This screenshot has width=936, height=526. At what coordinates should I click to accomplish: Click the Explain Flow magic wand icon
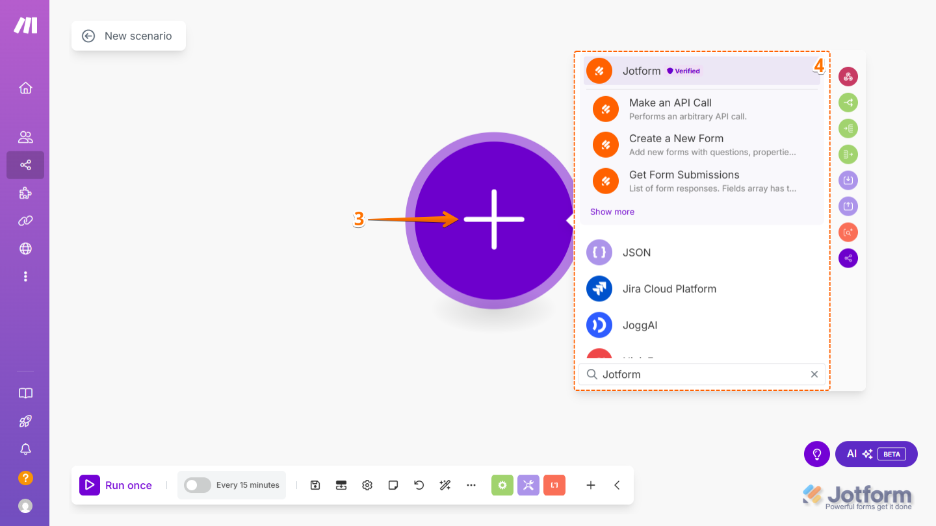pyautogui.click(x=445, y=484)
